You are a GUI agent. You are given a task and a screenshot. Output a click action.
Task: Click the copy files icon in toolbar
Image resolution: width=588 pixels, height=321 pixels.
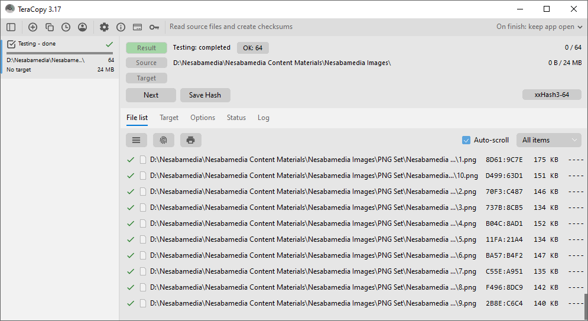tap(50, 27)
